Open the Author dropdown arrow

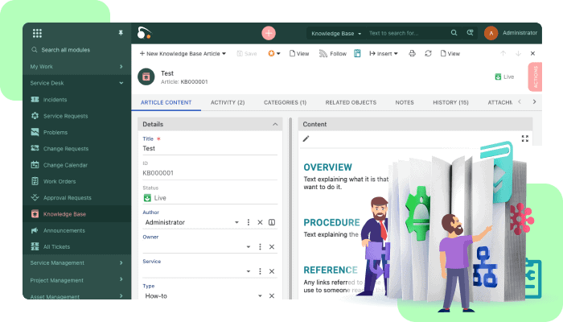[x=236, y=222]
